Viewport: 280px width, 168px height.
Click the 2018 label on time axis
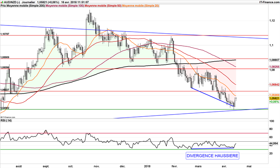pyautogui.click(x=147, y=166)
